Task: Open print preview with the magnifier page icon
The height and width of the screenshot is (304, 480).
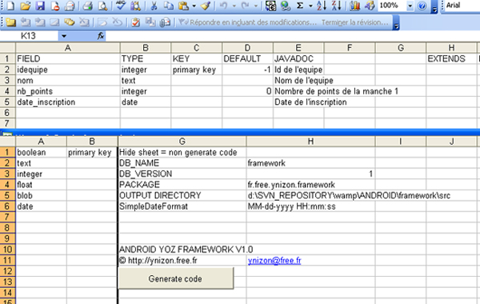Action: (x=102, y=6)
